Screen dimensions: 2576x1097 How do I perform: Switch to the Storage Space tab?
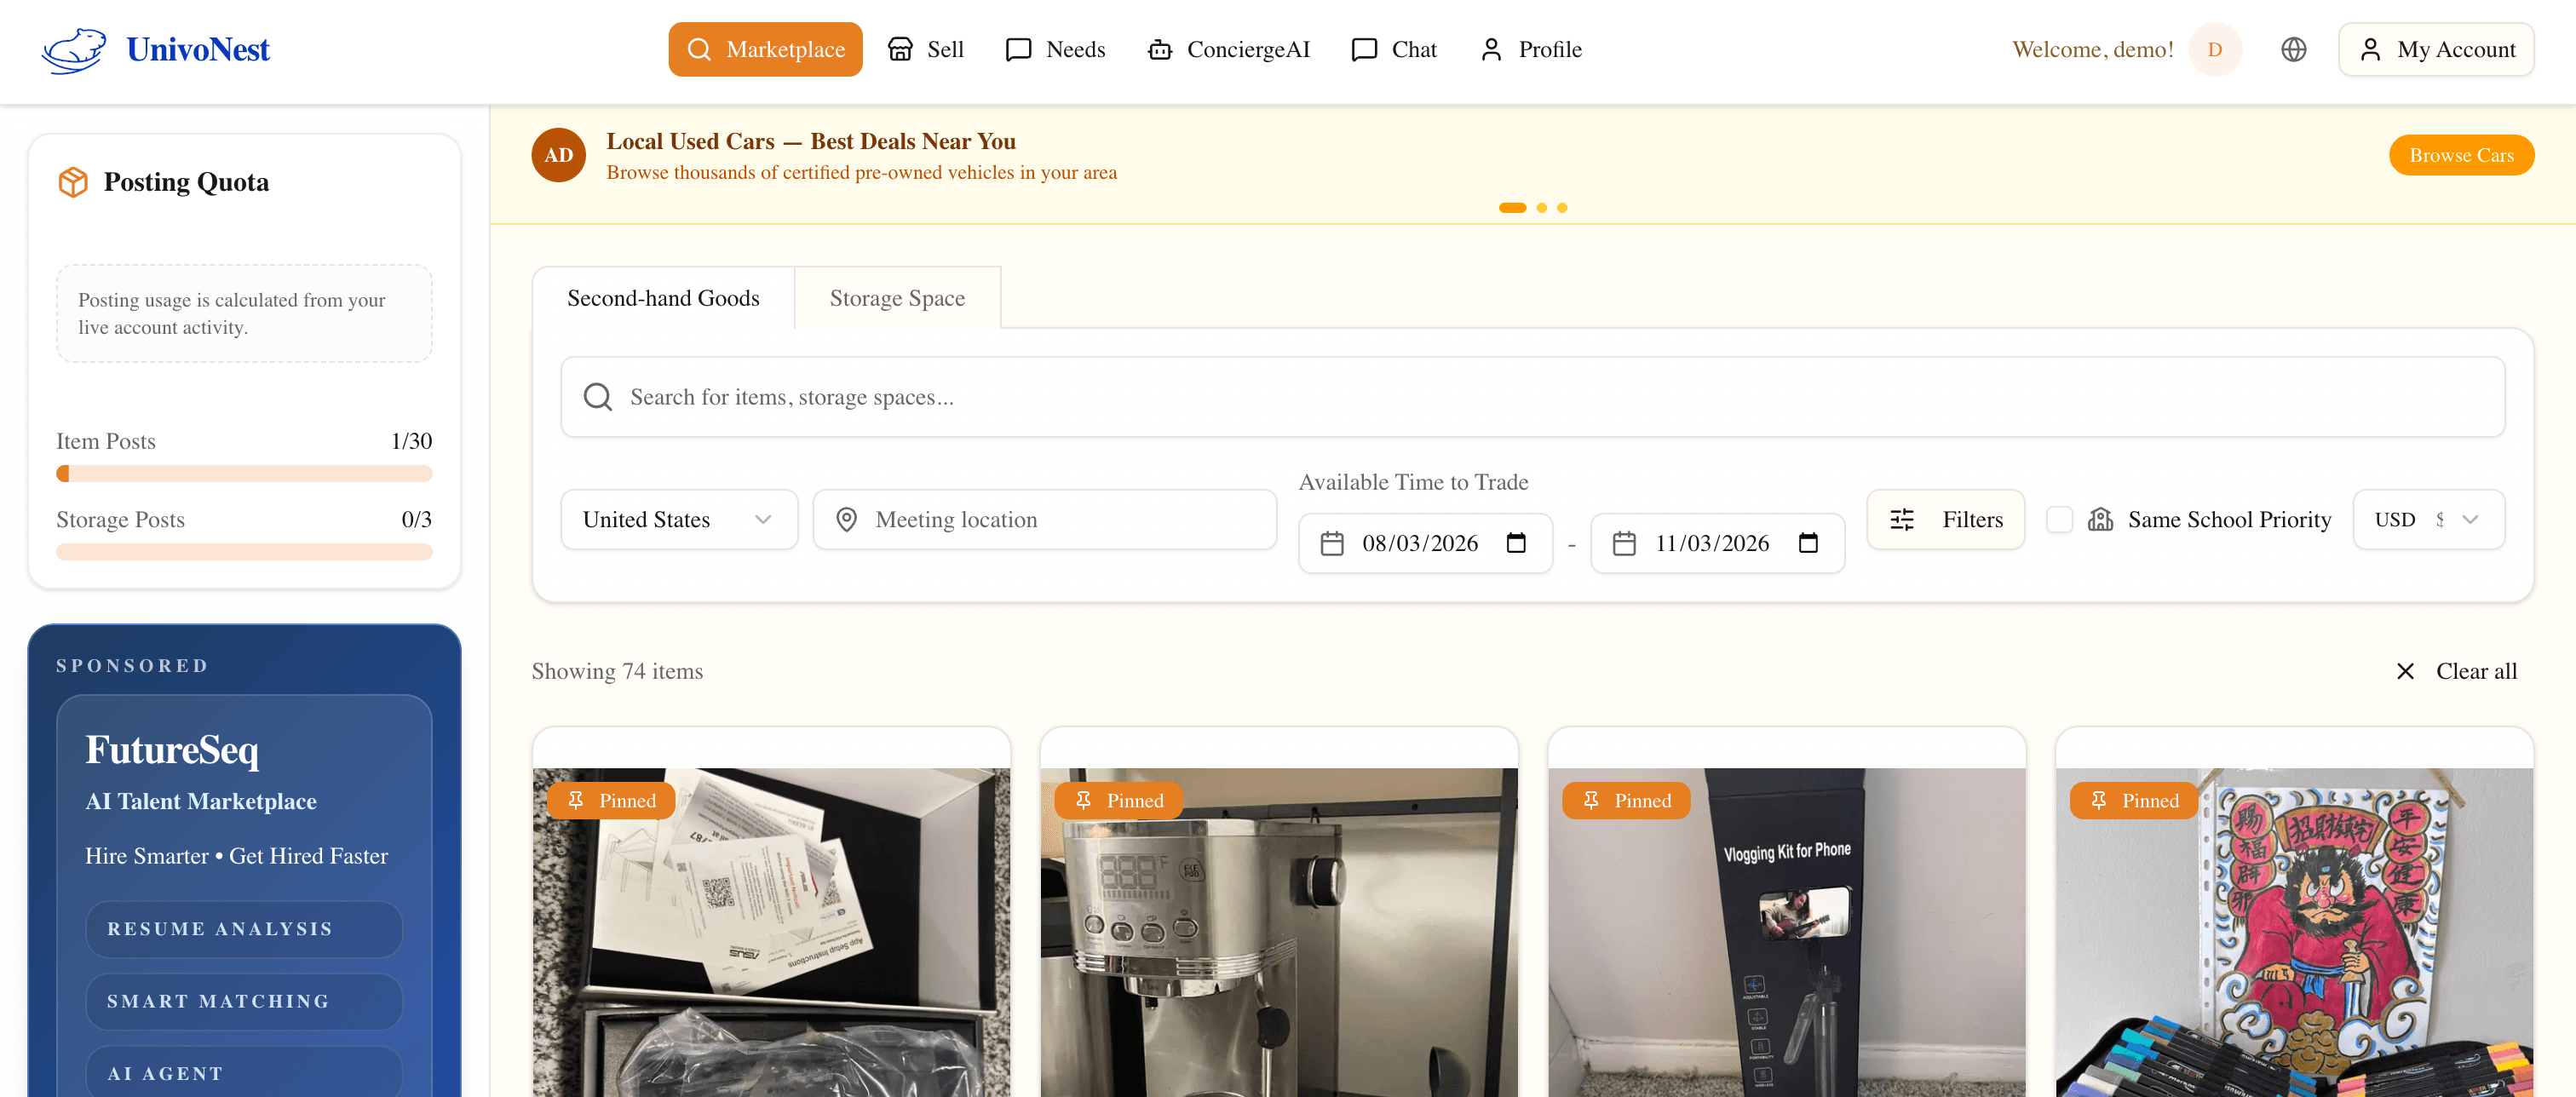pos(897,298)
